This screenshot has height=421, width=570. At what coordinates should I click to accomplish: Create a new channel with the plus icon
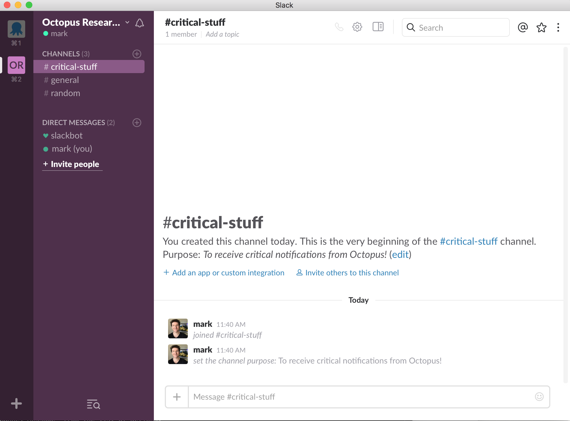pyautogui.click(x=137, y=54)
